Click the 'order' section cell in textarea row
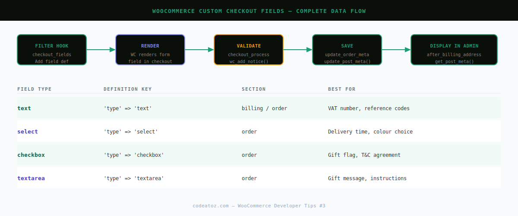The image size is (518, 216). 249,178
